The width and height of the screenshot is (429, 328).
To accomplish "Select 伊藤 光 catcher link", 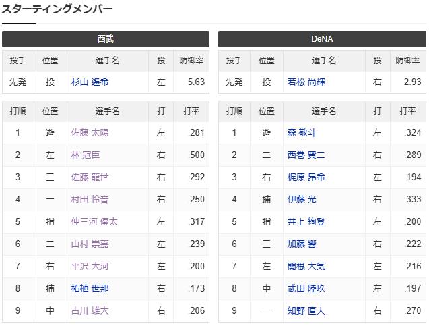I will [302, 199].
